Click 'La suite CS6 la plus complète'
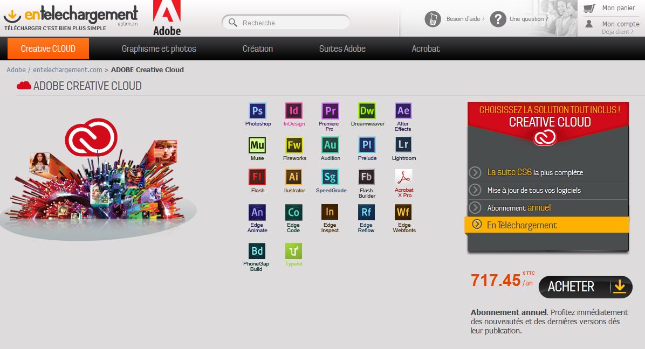 535,172
